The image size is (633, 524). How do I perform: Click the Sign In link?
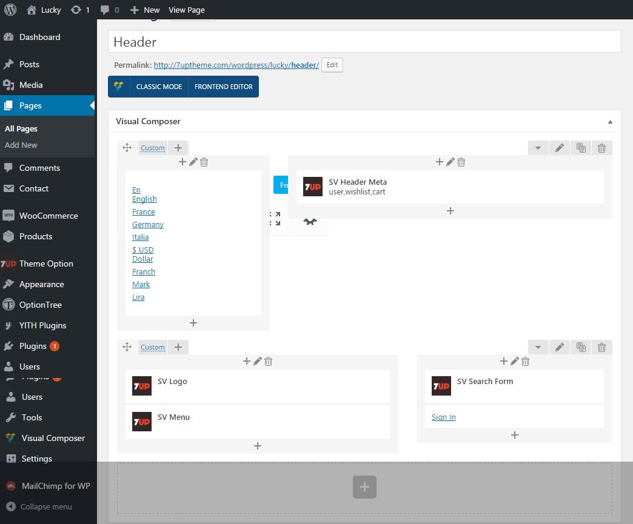(444, 417)
